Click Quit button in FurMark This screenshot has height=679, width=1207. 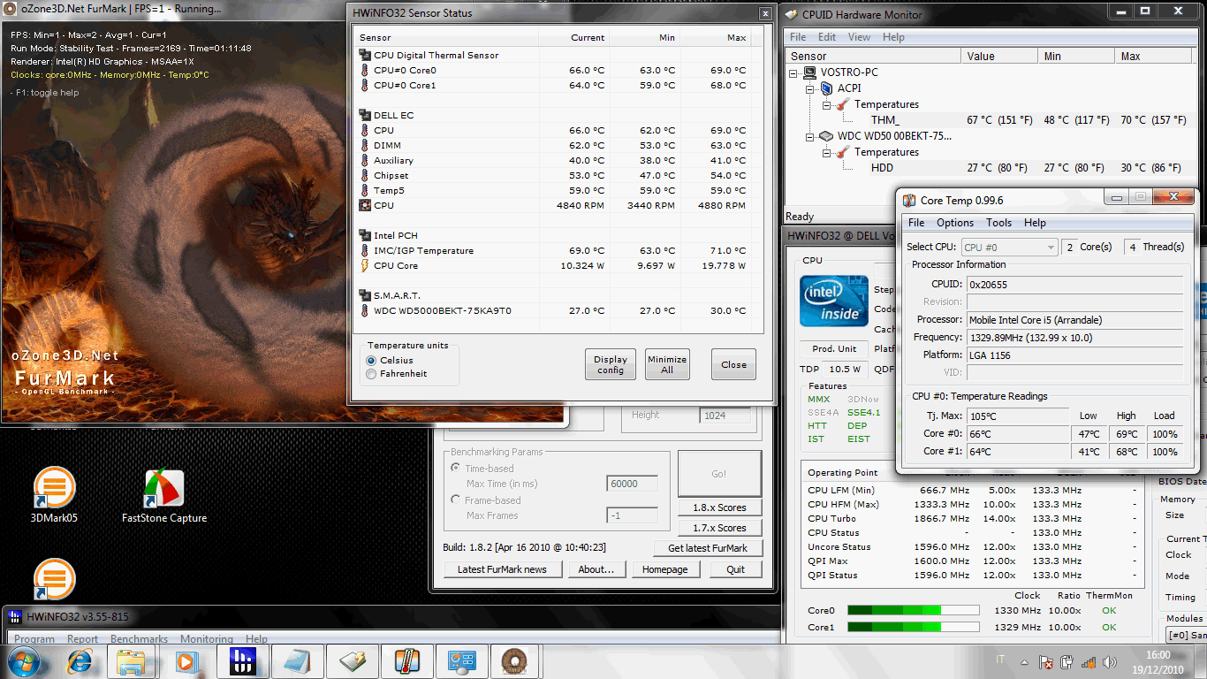pyautogui.click(x=736, y=569)
